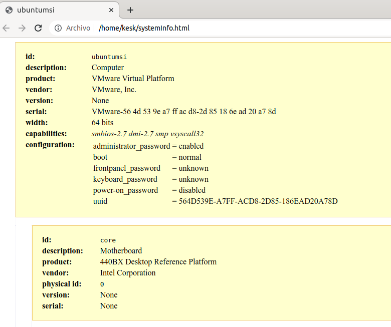The height and width of the screenshot is (327, 391).
Task: Click the vendor value 'Intel Corporation'
Action: 128,273
